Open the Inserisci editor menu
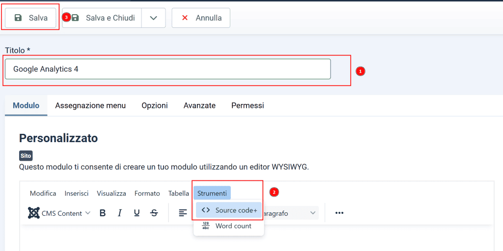The image size is (503, 251). click(x=76, y=193)
